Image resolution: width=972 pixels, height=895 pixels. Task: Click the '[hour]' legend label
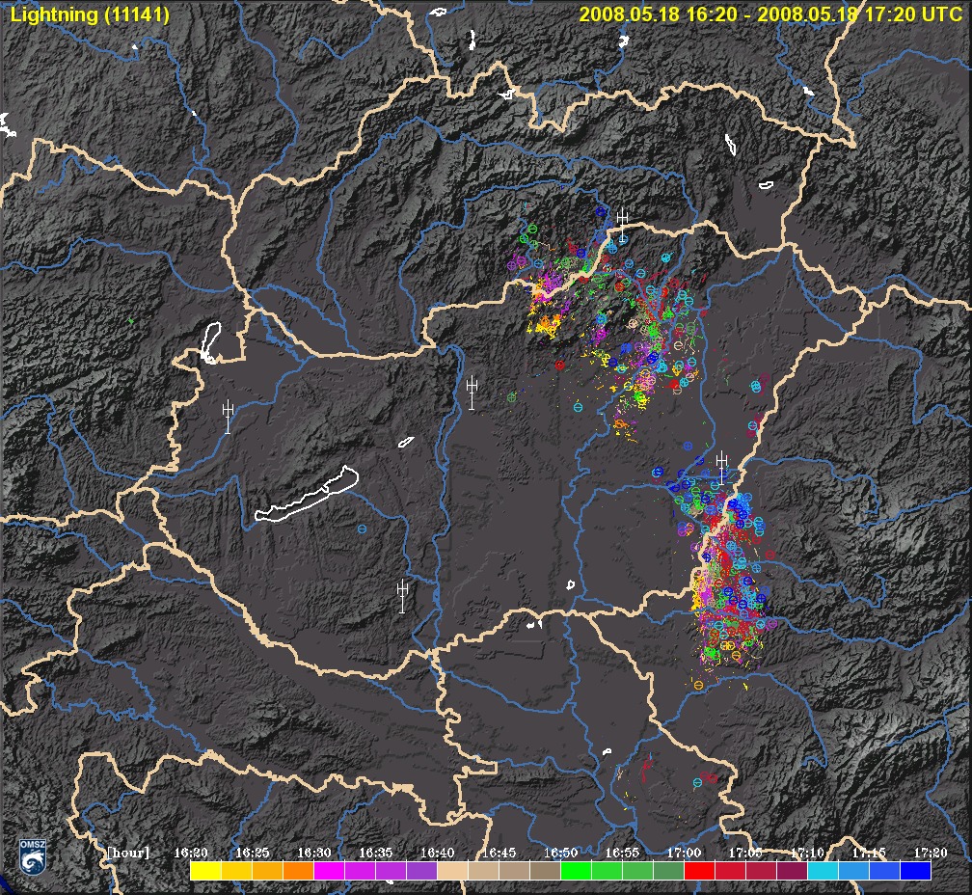pyautogui.click(x=128, y=853)
